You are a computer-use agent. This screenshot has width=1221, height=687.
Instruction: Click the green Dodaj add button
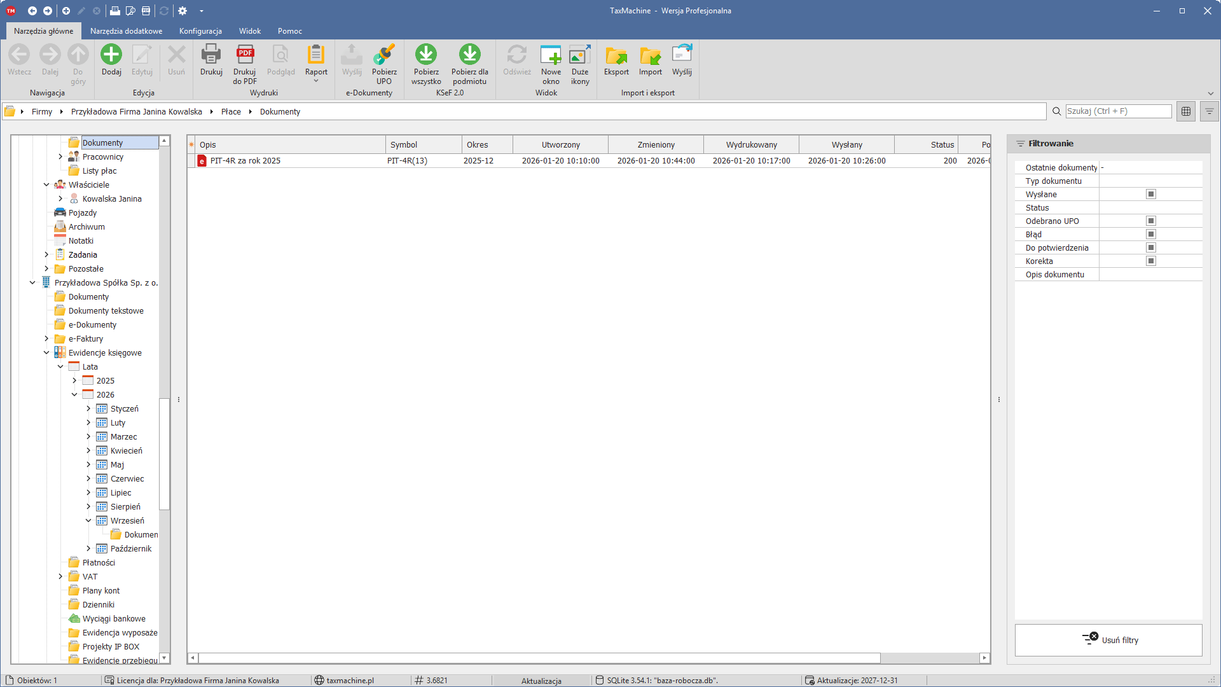coord(111,60)
